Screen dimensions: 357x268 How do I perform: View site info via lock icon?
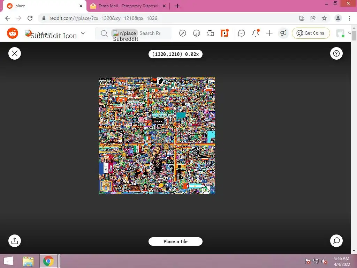(44, 18)
